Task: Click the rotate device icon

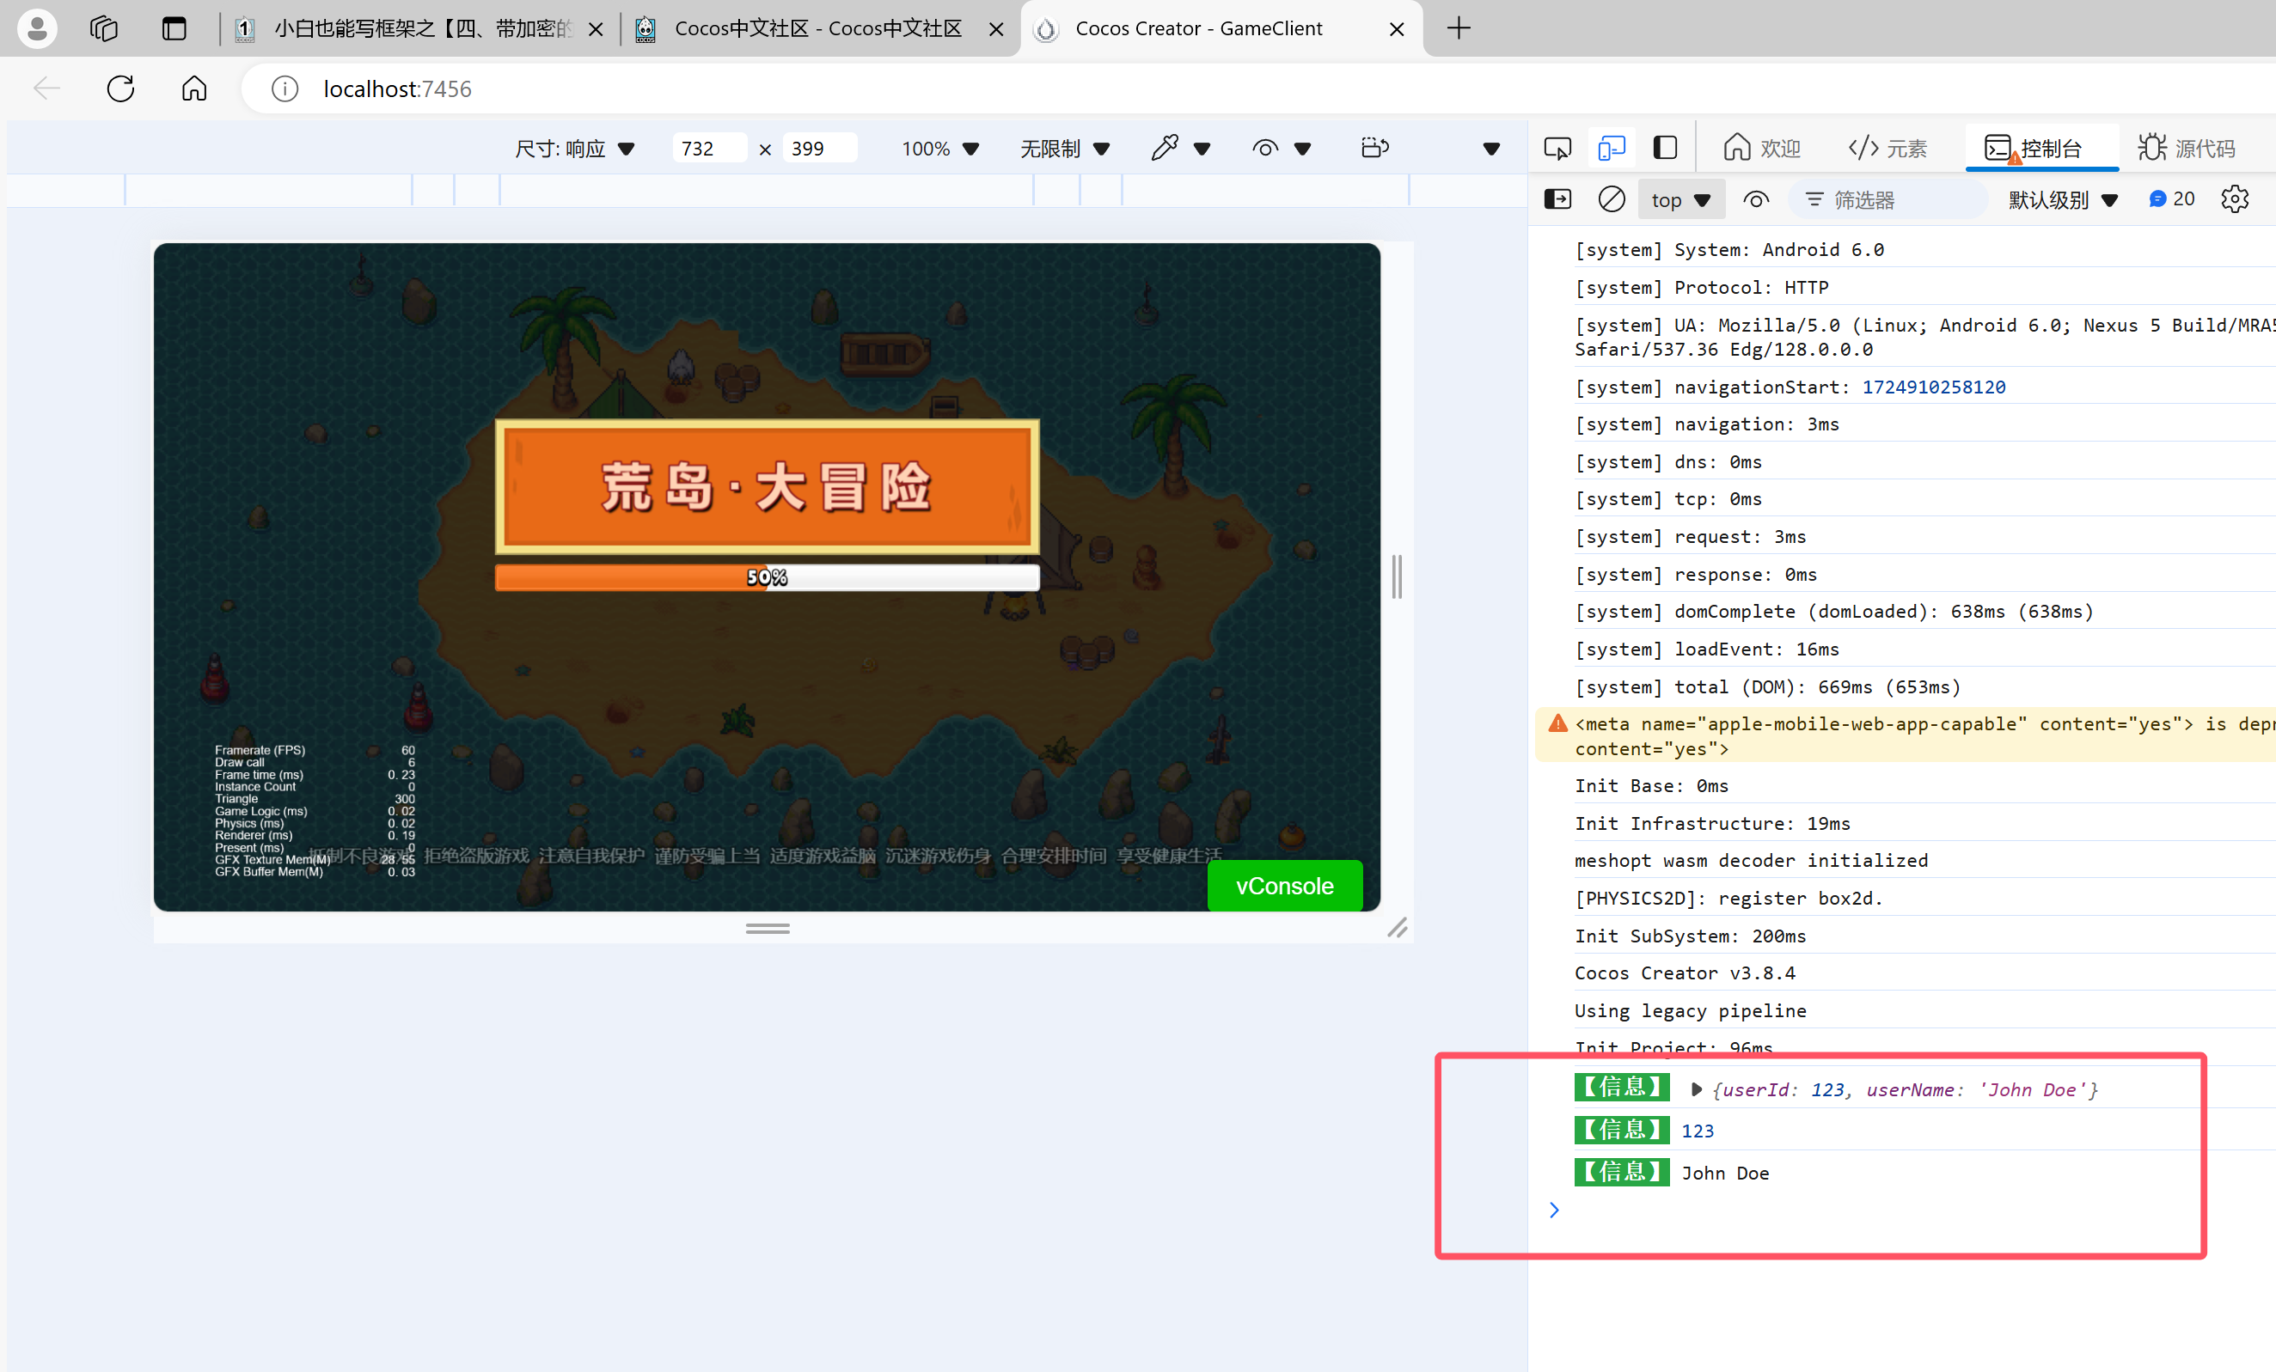Action: (1374, 148)
